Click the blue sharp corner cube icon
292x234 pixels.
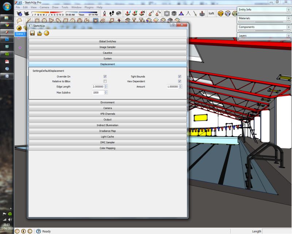click(227, 14)
